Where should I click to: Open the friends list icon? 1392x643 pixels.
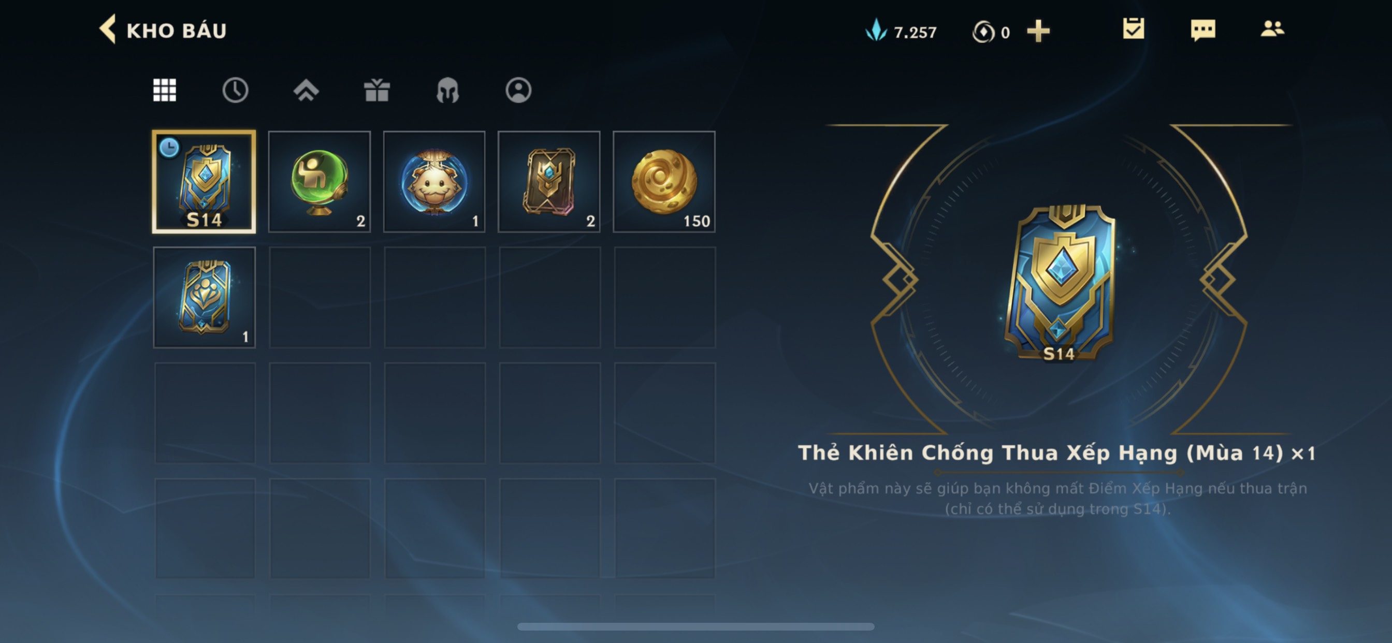pos(1272,28)
